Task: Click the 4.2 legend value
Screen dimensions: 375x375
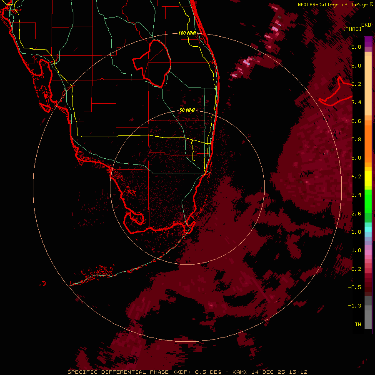Action: (356, 177)
